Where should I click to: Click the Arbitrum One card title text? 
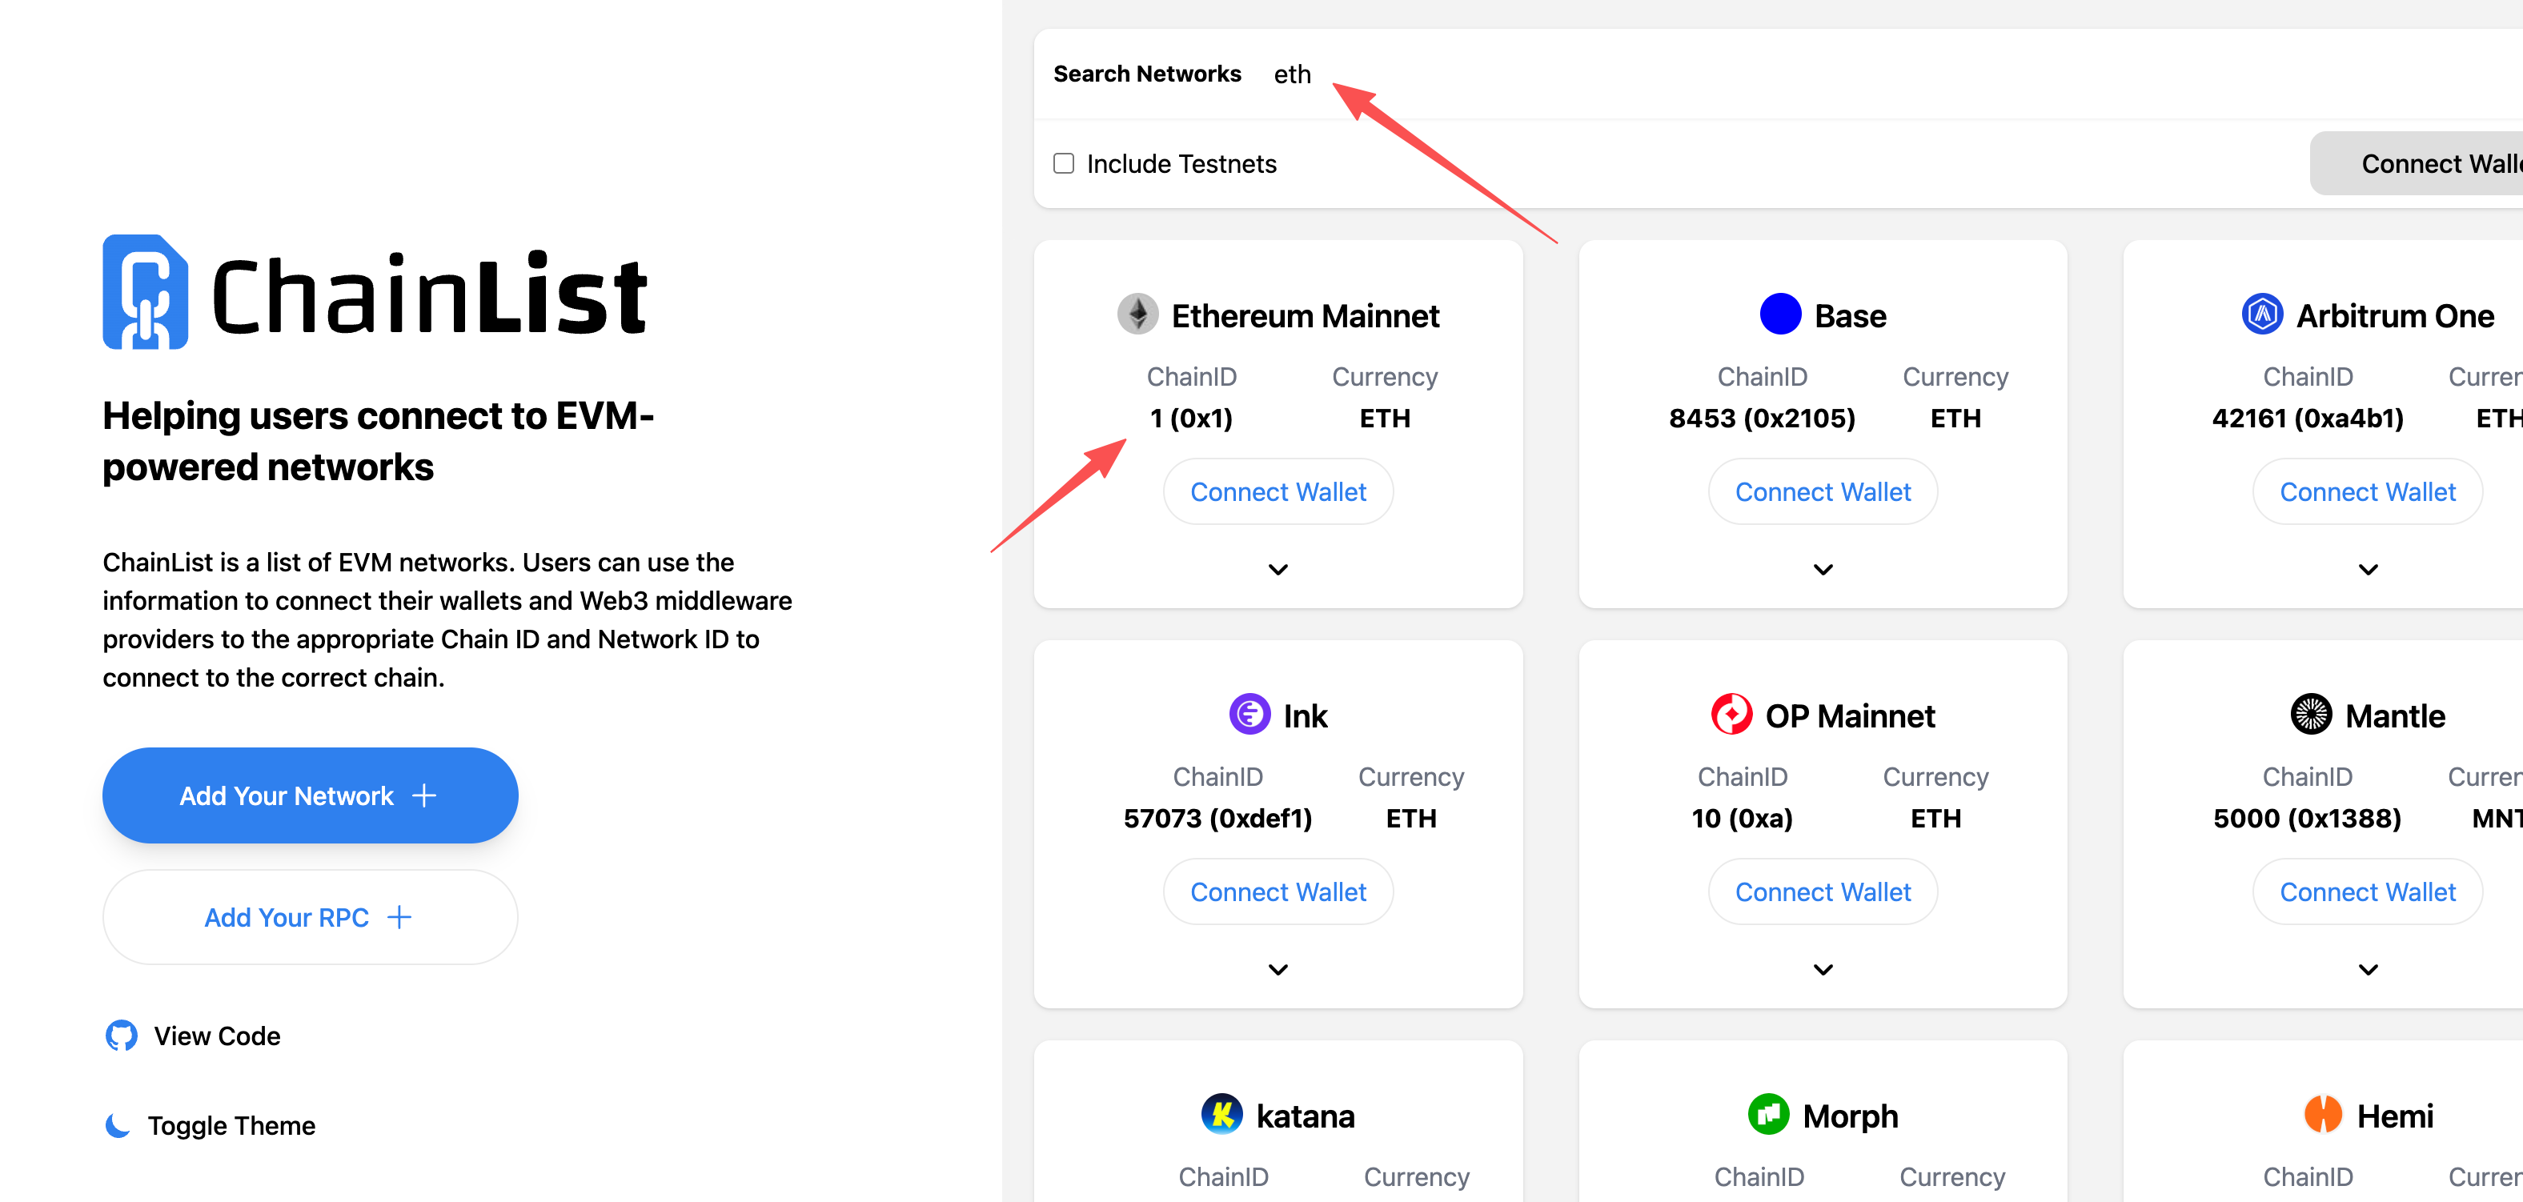[x=2395, y=315]
